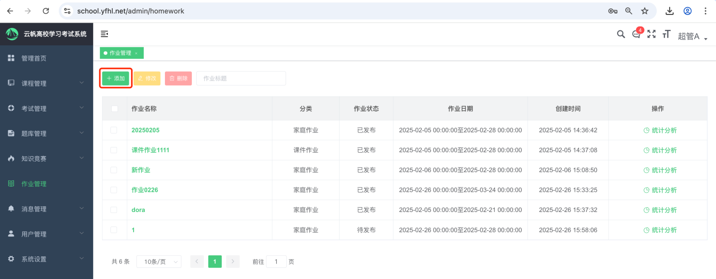This screenshot has height=279, width=716.
Task: Expand the 考试管理 chevron
Action: (x=81, y=107)
